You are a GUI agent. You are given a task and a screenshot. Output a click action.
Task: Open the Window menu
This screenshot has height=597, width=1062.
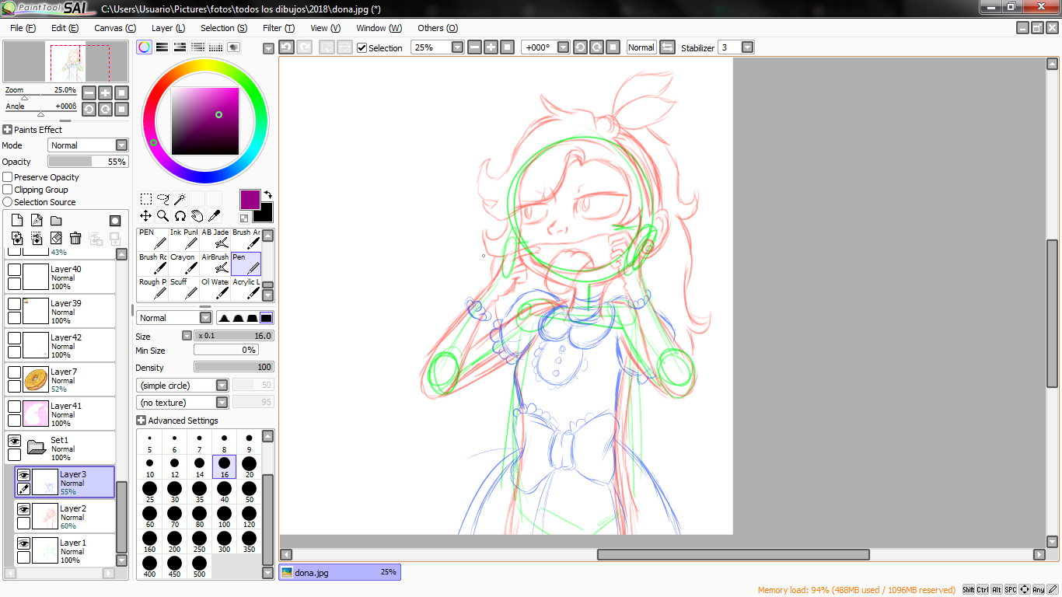pyautogui.click(x=379, y=28)
